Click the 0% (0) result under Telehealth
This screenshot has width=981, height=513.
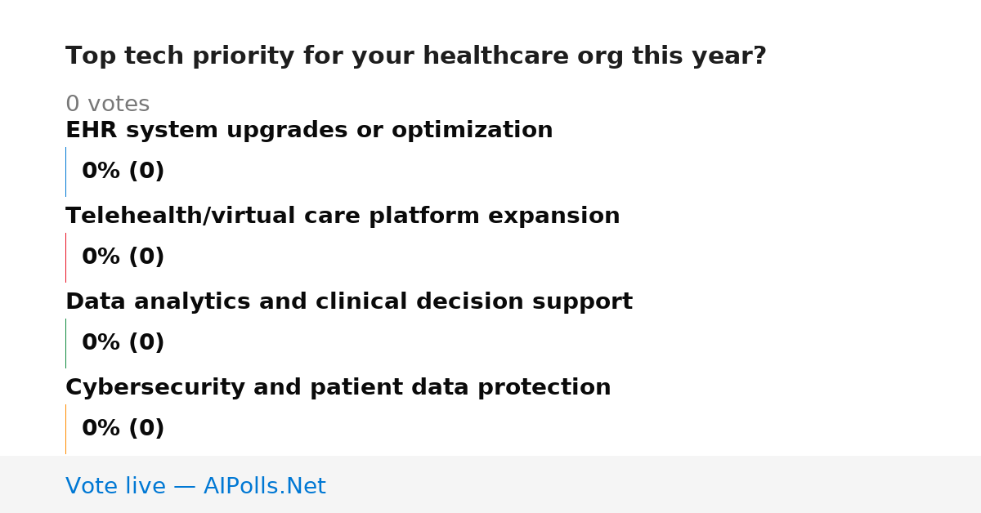(123, 257)
